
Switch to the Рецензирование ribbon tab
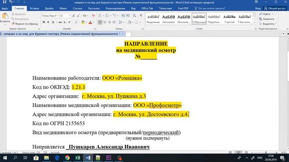pyautogui.click(x=116, y=9)
